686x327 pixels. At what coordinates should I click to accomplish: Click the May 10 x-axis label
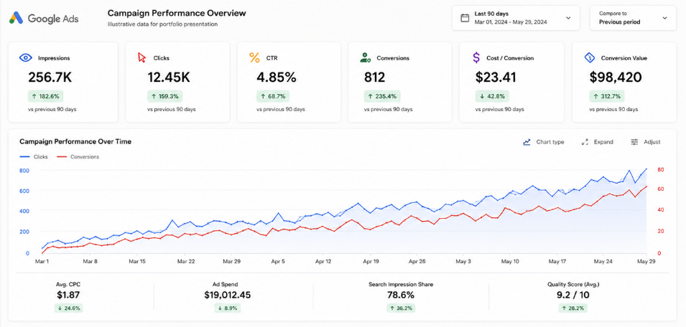[510, 262]
